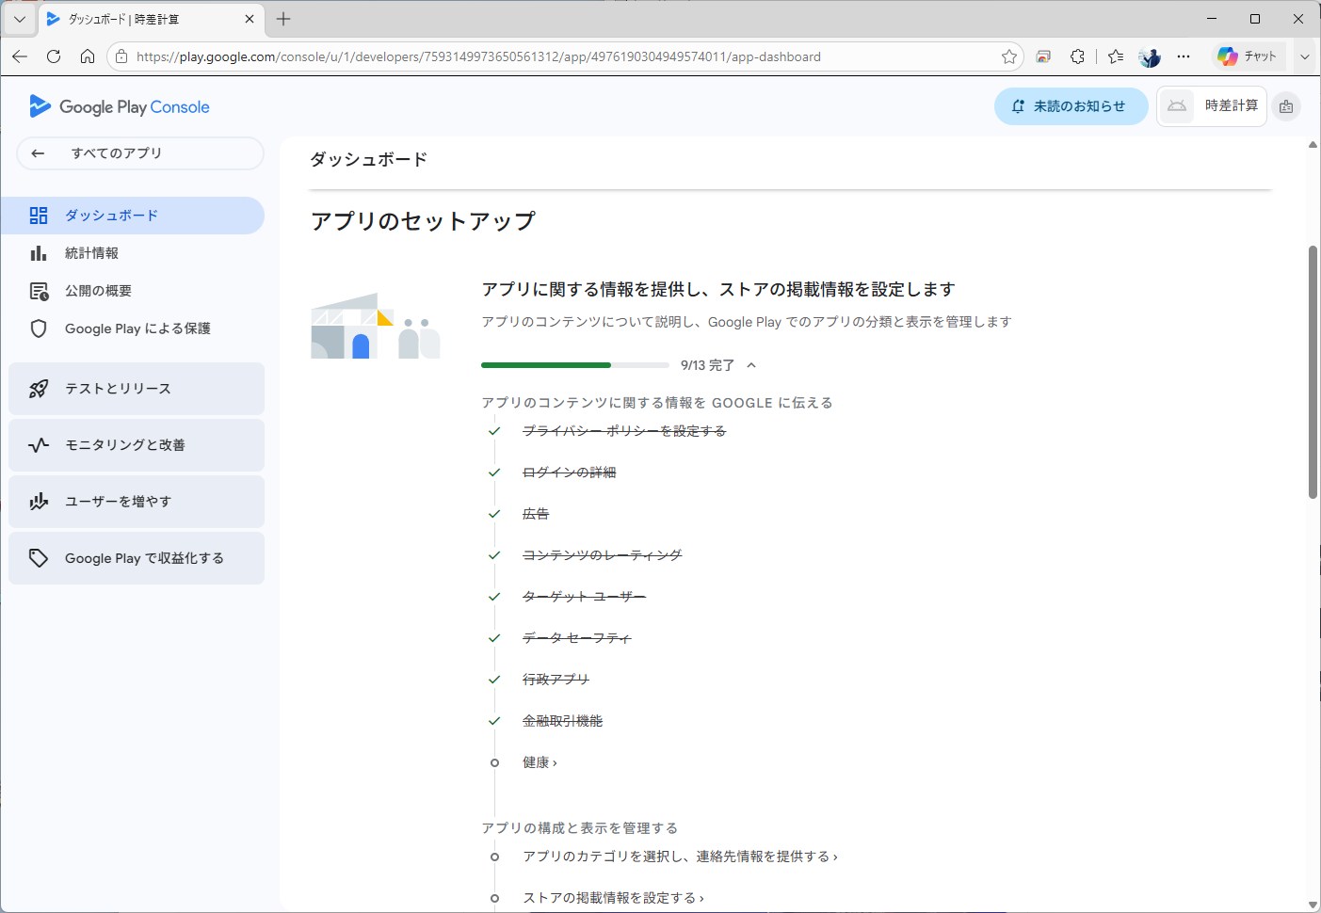Click the tag icon for Google Play で収益化する
Screen dimensions: 1321x913
pyautogui.click(x=39, y=558)
